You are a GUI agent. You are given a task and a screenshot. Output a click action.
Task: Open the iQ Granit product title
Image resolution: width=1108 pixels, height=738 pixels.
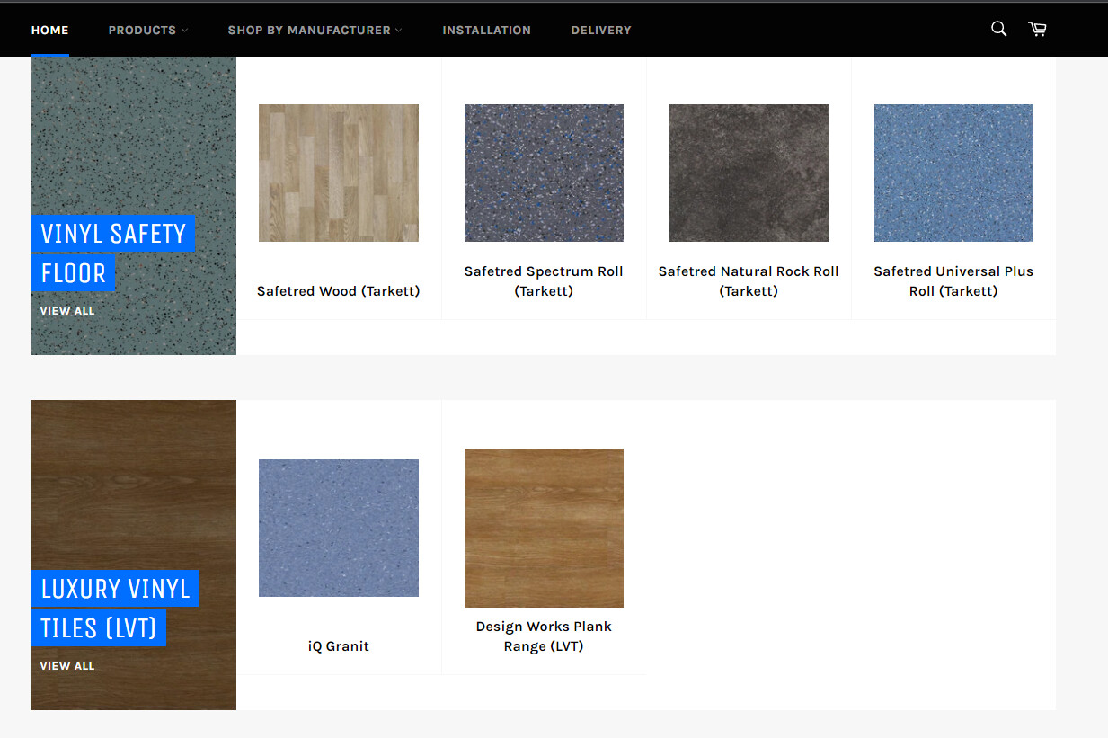[x=339, y=646]
